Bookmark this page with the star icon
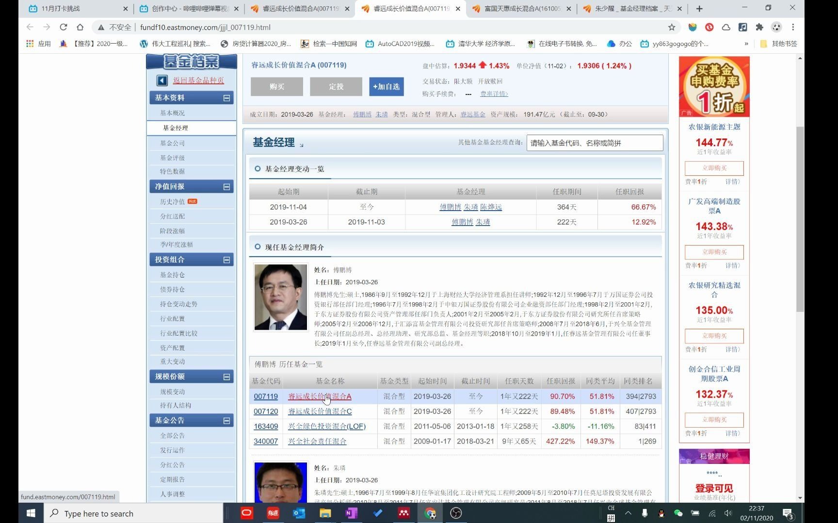This screenshot has width=838, height=523. click(x=672, y=27)
